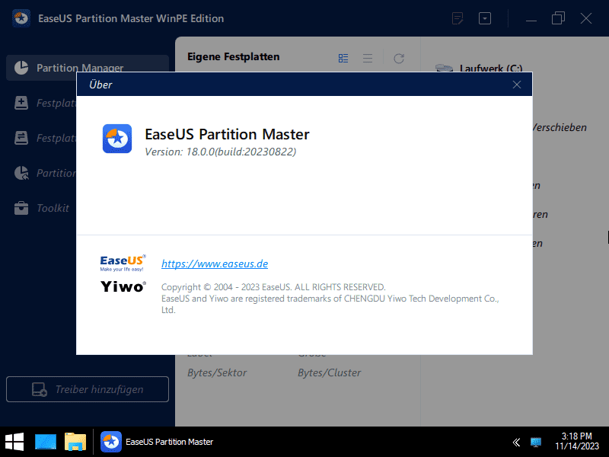The width and height of the screenshot is (609, 457).
Task: Select Toolkit in the sidebar
Action: point(53,208)
